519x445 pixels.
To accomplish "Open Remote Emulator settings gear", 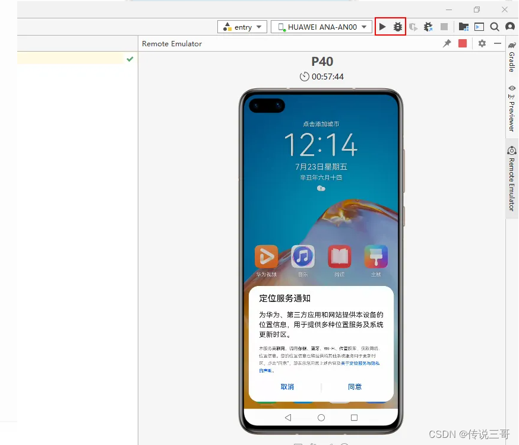I will [482, 43].
